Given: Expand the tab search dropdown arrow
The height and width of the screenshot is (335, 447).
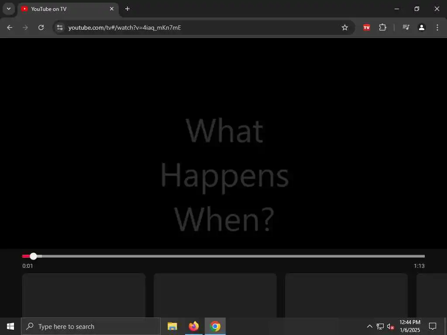Looking at the screenshot, I should [9, 9].
